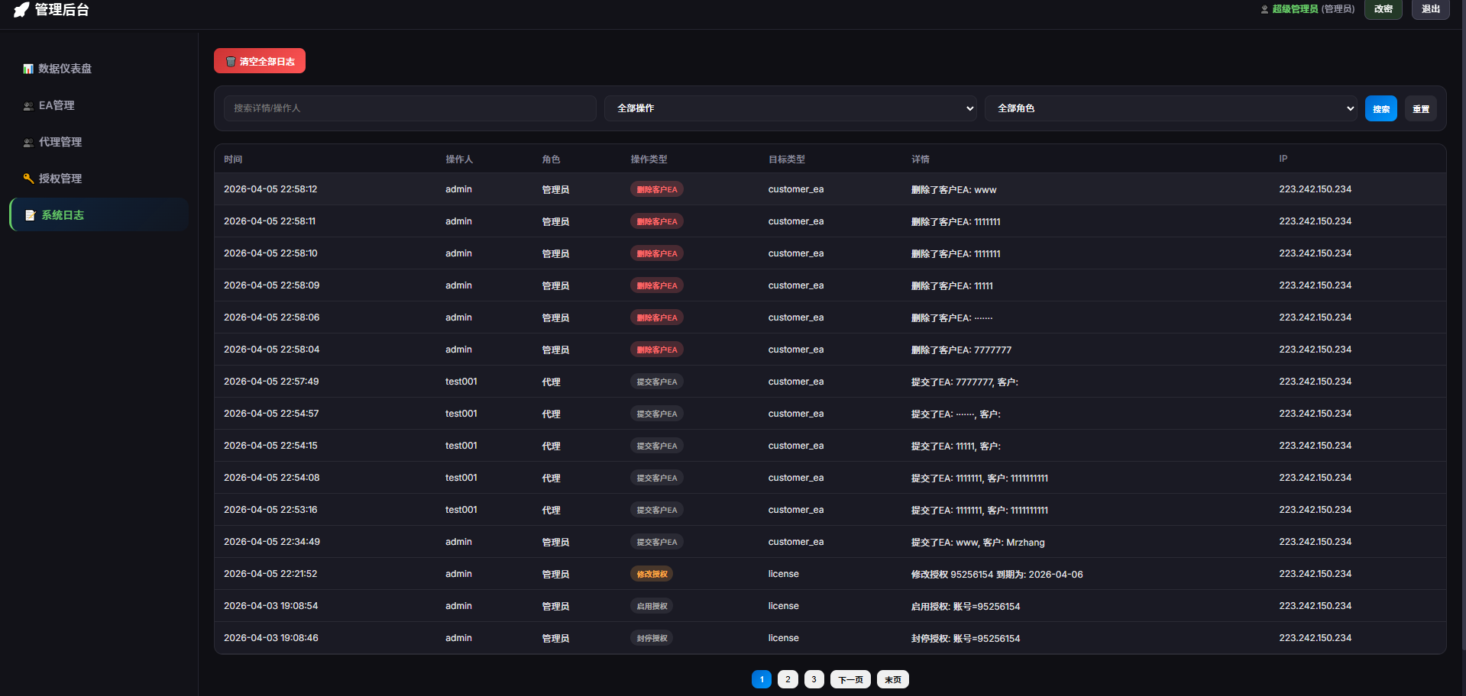Click admin operator in the 22:58:10 row
The height and width of the screenshot is (696, 1466).
[458, 253]
